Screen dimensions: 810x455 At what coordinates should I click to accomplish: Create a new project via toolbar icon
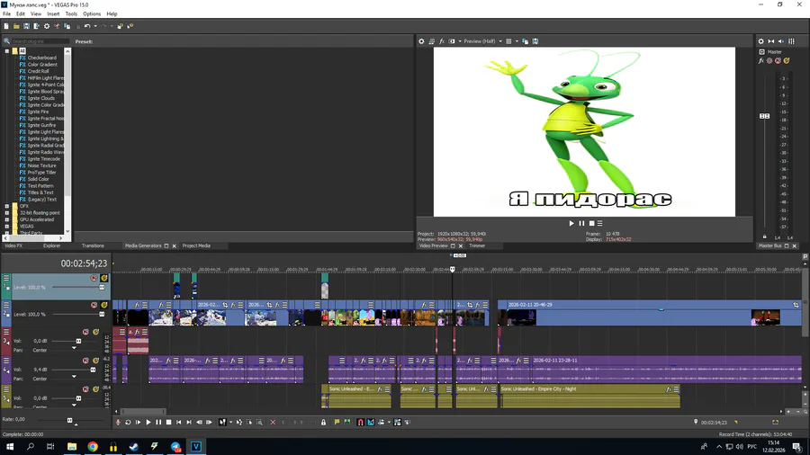(6, 26)
